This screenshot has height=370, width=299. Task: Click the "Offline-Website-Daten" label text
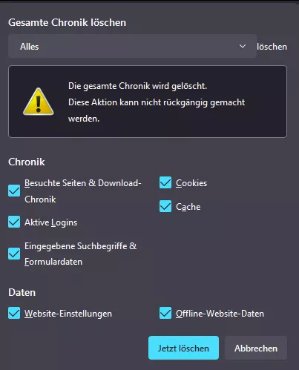(220, 314)
